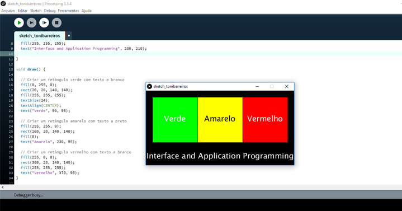This screenshot has width=402, height=211.
Task: Click the green Verde rectangle
Action: pyautogui.click(x=175, y=120)
